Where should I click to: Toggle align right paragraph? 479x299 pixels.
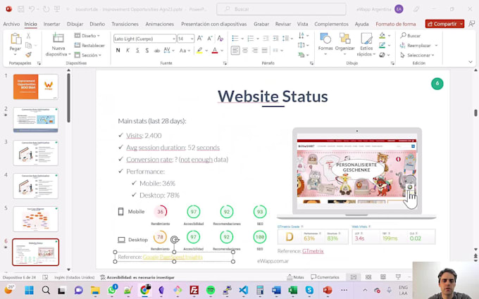pos(255,51)
